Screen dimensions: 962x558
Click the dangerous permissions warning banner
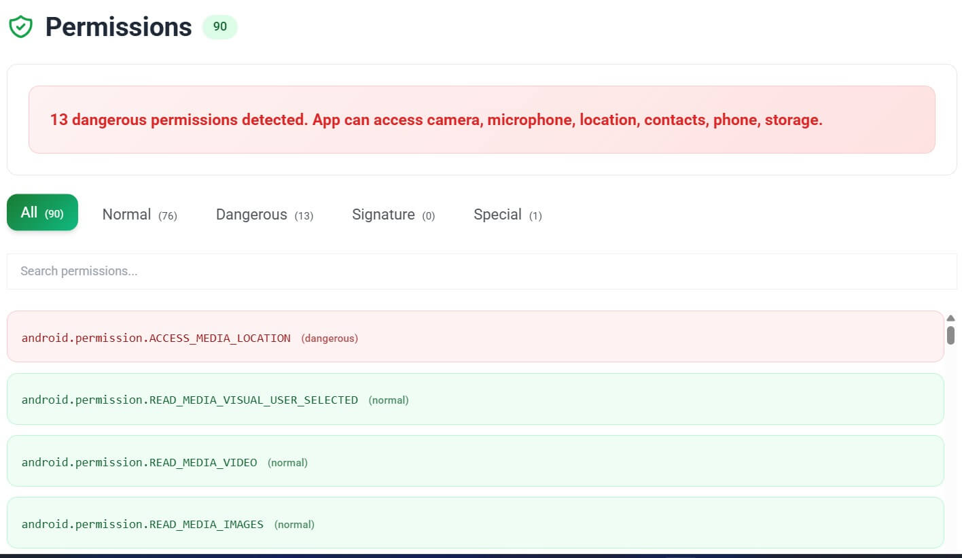pos(481,120)
